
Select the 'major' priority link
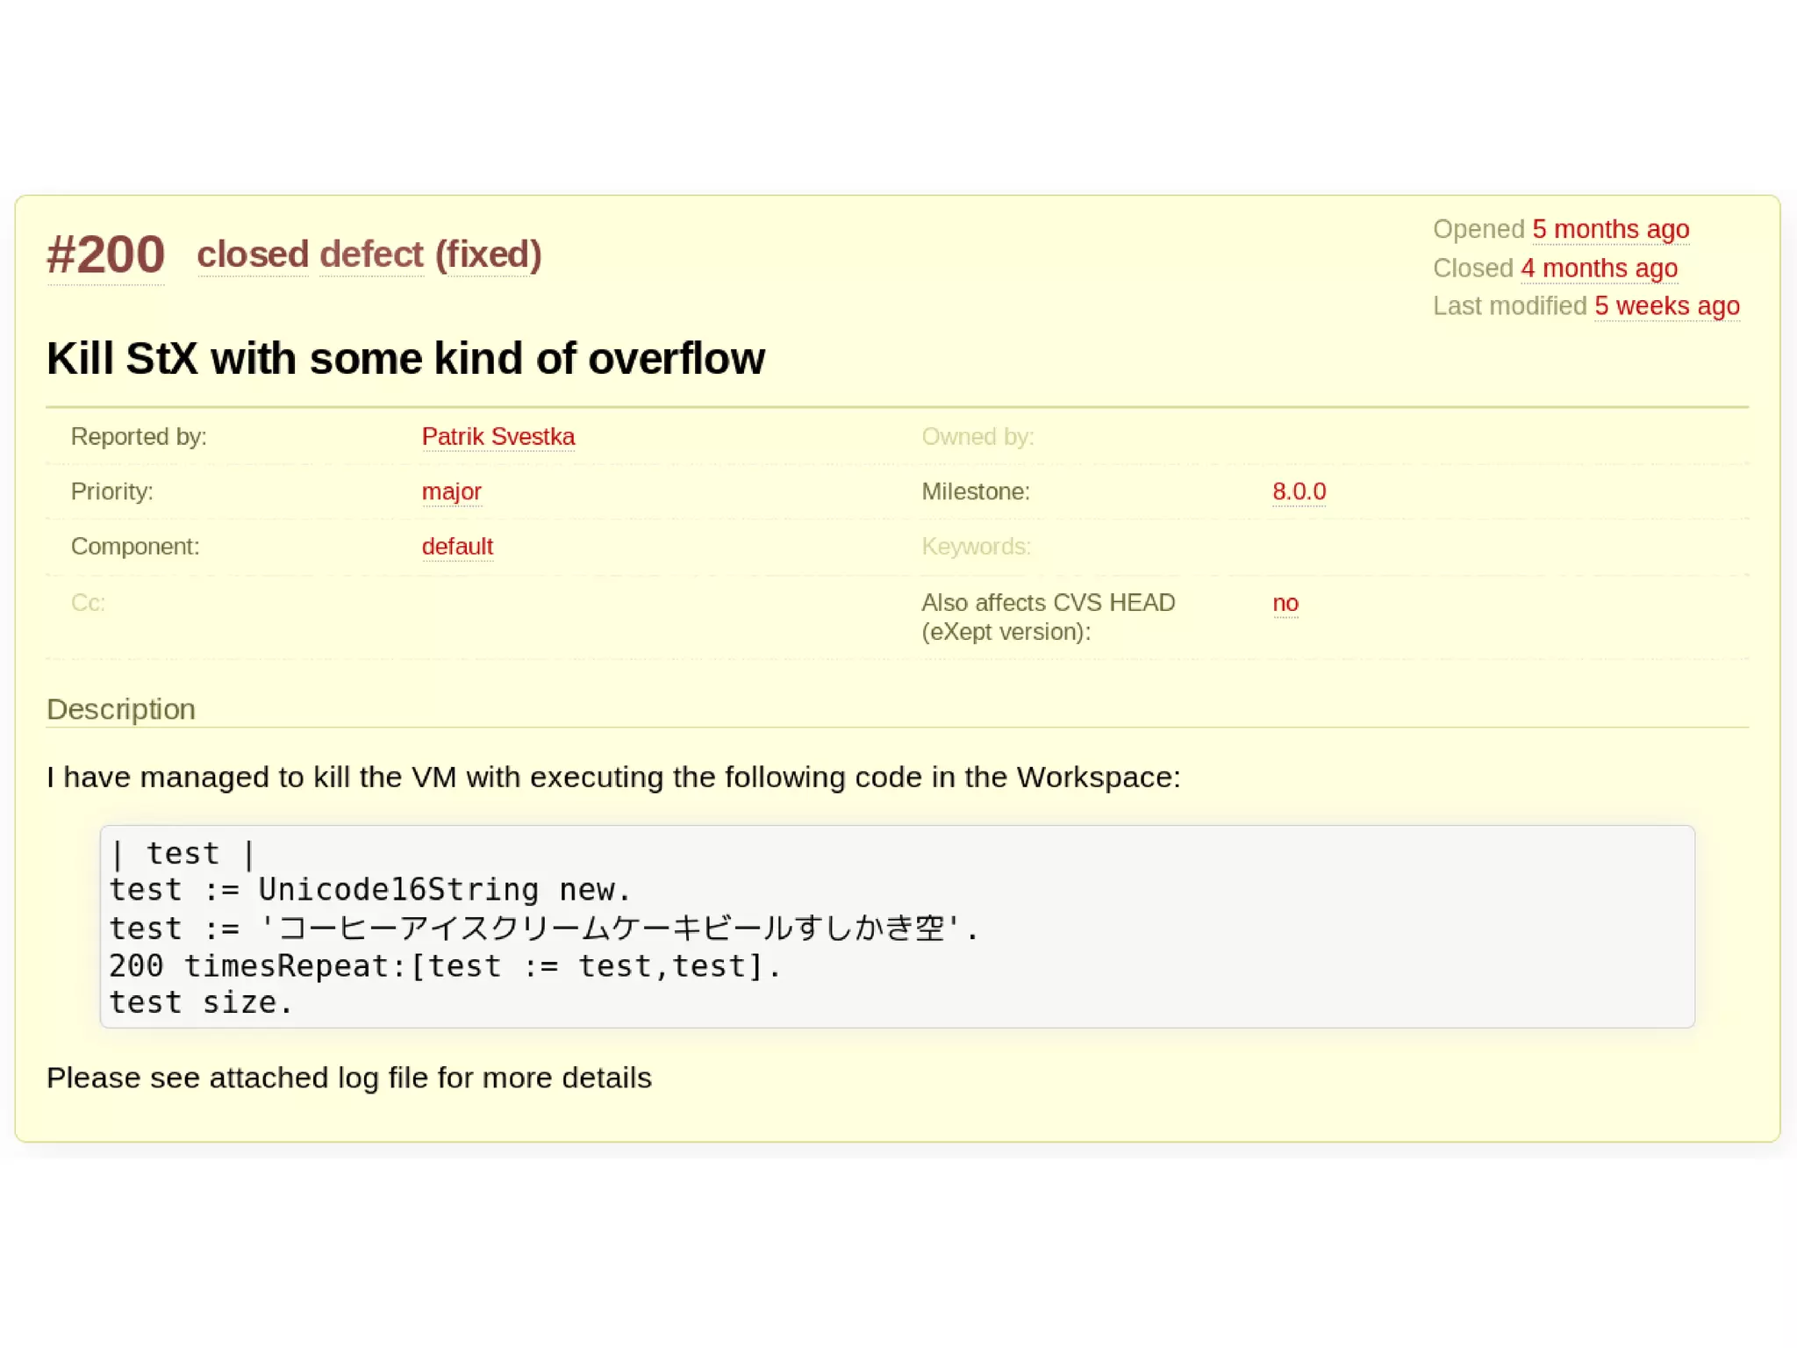(x=451, y=491)
